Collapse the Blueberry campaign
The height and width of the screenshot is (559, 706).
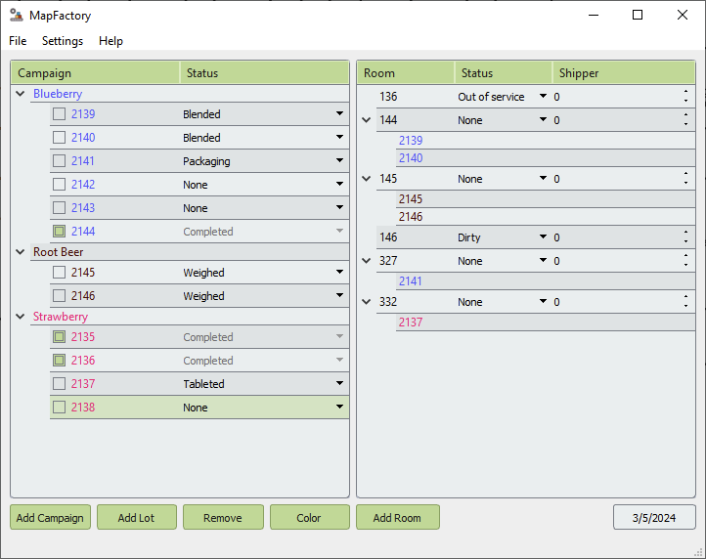pos(21,94)
